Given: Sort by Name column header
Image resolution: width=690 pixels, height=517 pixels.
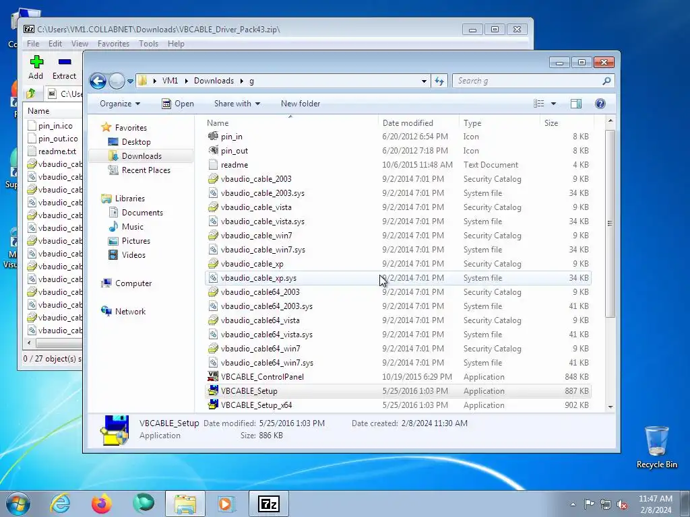Looking at the screenshot, I should coord(291,123).
